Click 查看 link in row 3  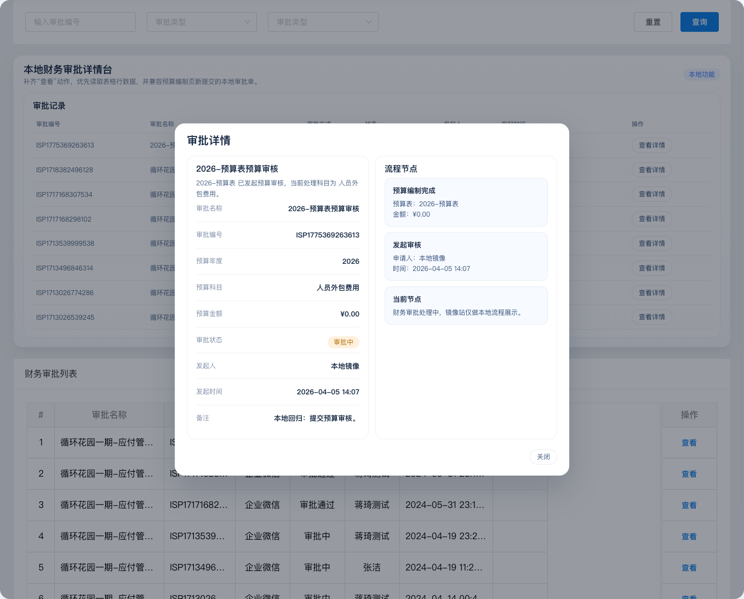pos(689,505)
